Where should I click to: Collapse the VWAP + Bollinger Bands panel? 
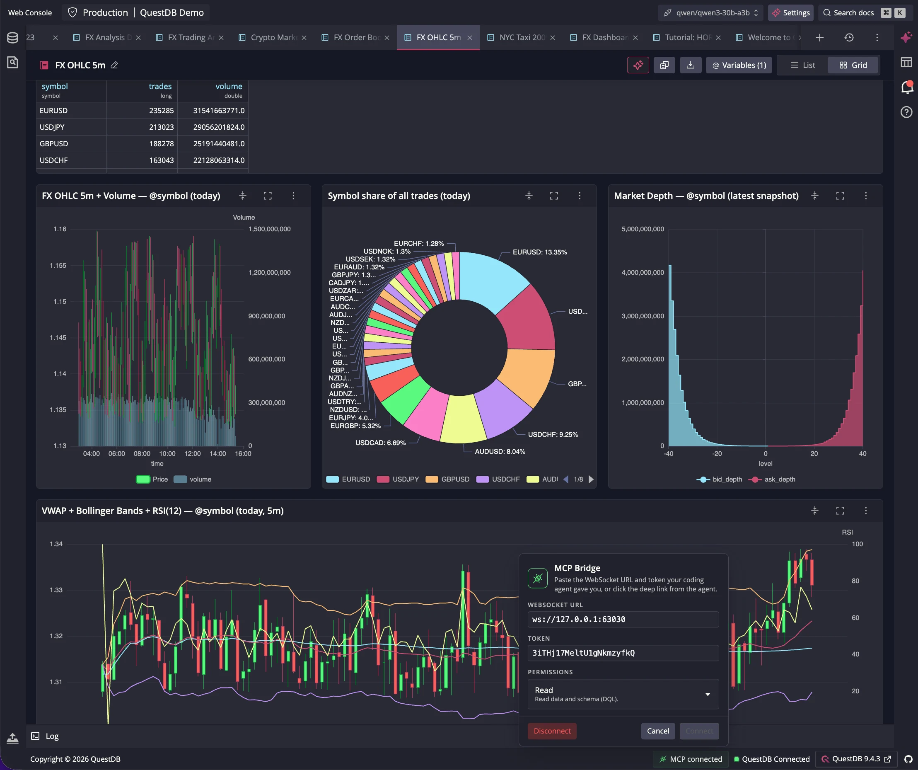(815, 511)
